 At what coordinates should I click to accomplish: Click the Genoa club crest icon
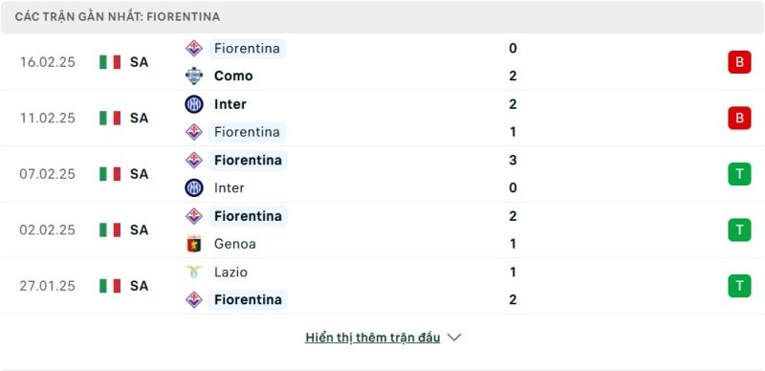tap(194, 244)
